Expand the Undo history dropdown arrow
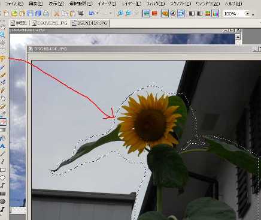This screenshot has height=220, width=261. tap(98, 14)
